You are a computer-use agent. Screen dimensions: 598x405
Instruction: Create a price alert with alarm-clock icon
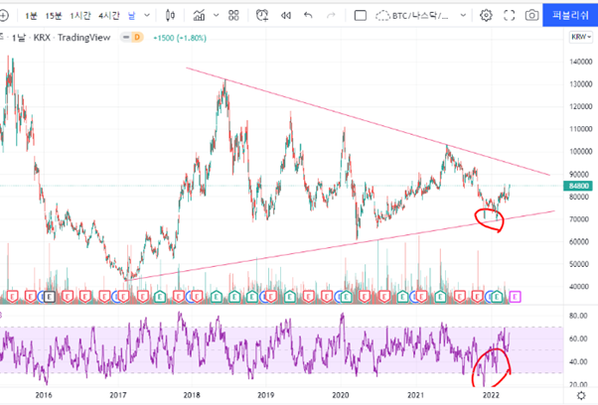point(262,15)
